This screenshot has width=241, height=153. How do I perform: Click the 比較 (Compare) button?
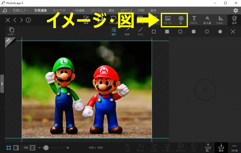(x=194, y=148)
